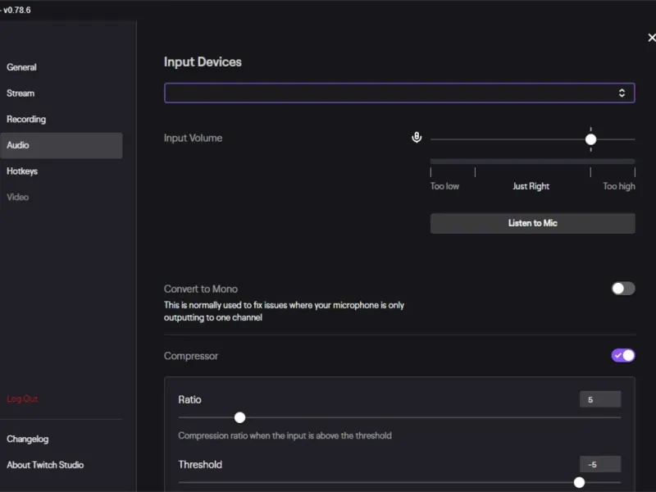Close the settings window with X
The width and height of the screenshot is (656, 492).
click(651, 38)
